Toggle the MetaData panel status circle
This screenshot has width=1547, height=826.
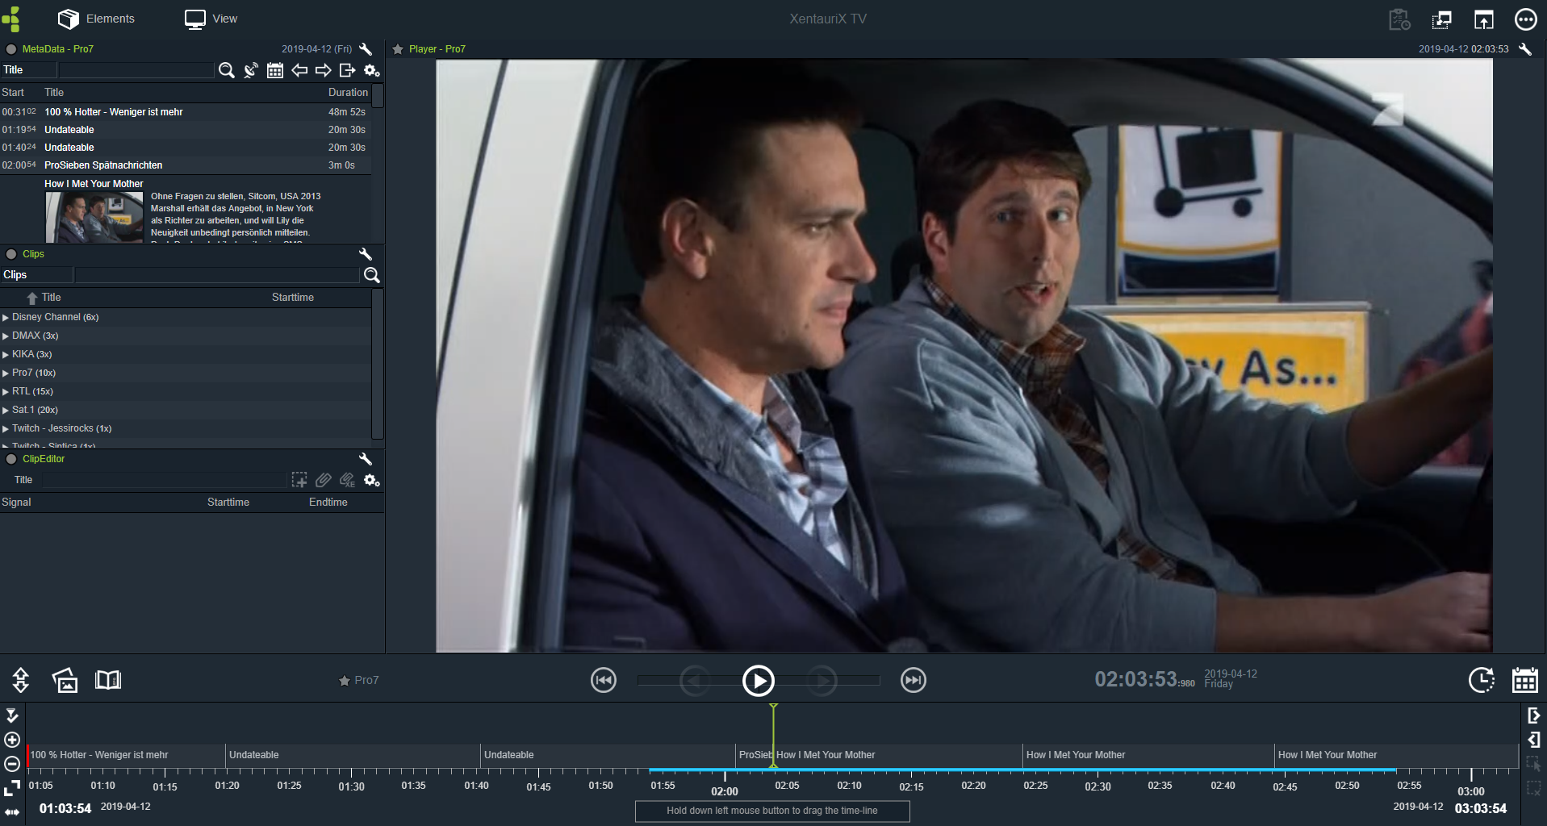tap(11, 49)
